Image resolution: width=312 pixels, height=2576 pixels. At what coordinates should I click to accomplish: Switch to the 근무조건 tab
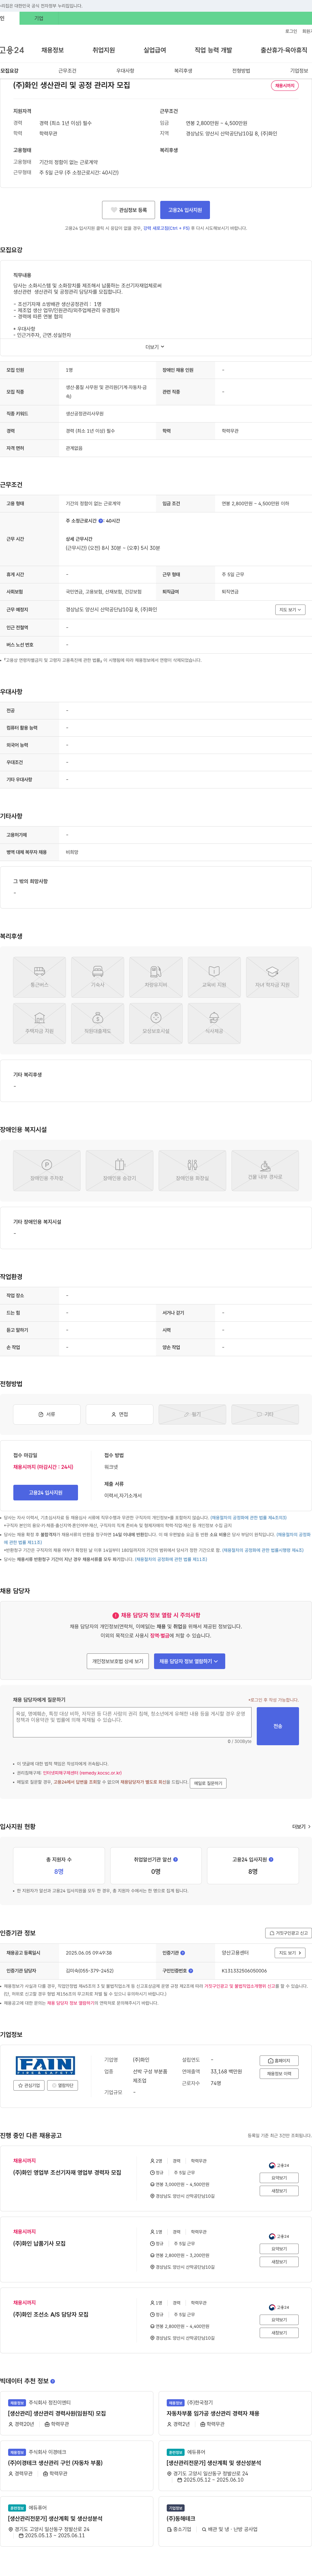[67, 71]
